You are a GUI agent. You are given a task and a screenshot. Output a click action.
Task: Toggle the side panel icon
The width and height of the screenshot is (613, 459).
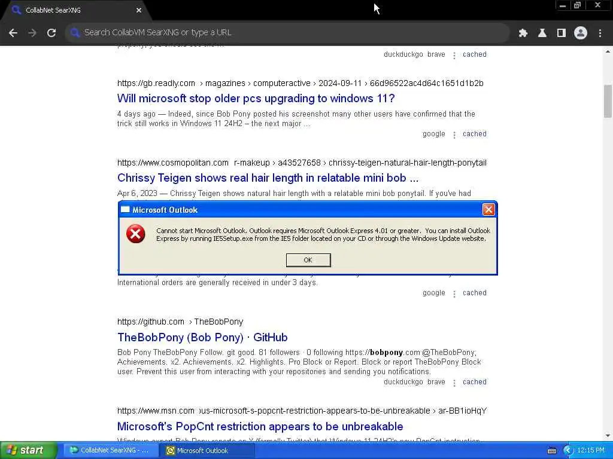(562, 33)
